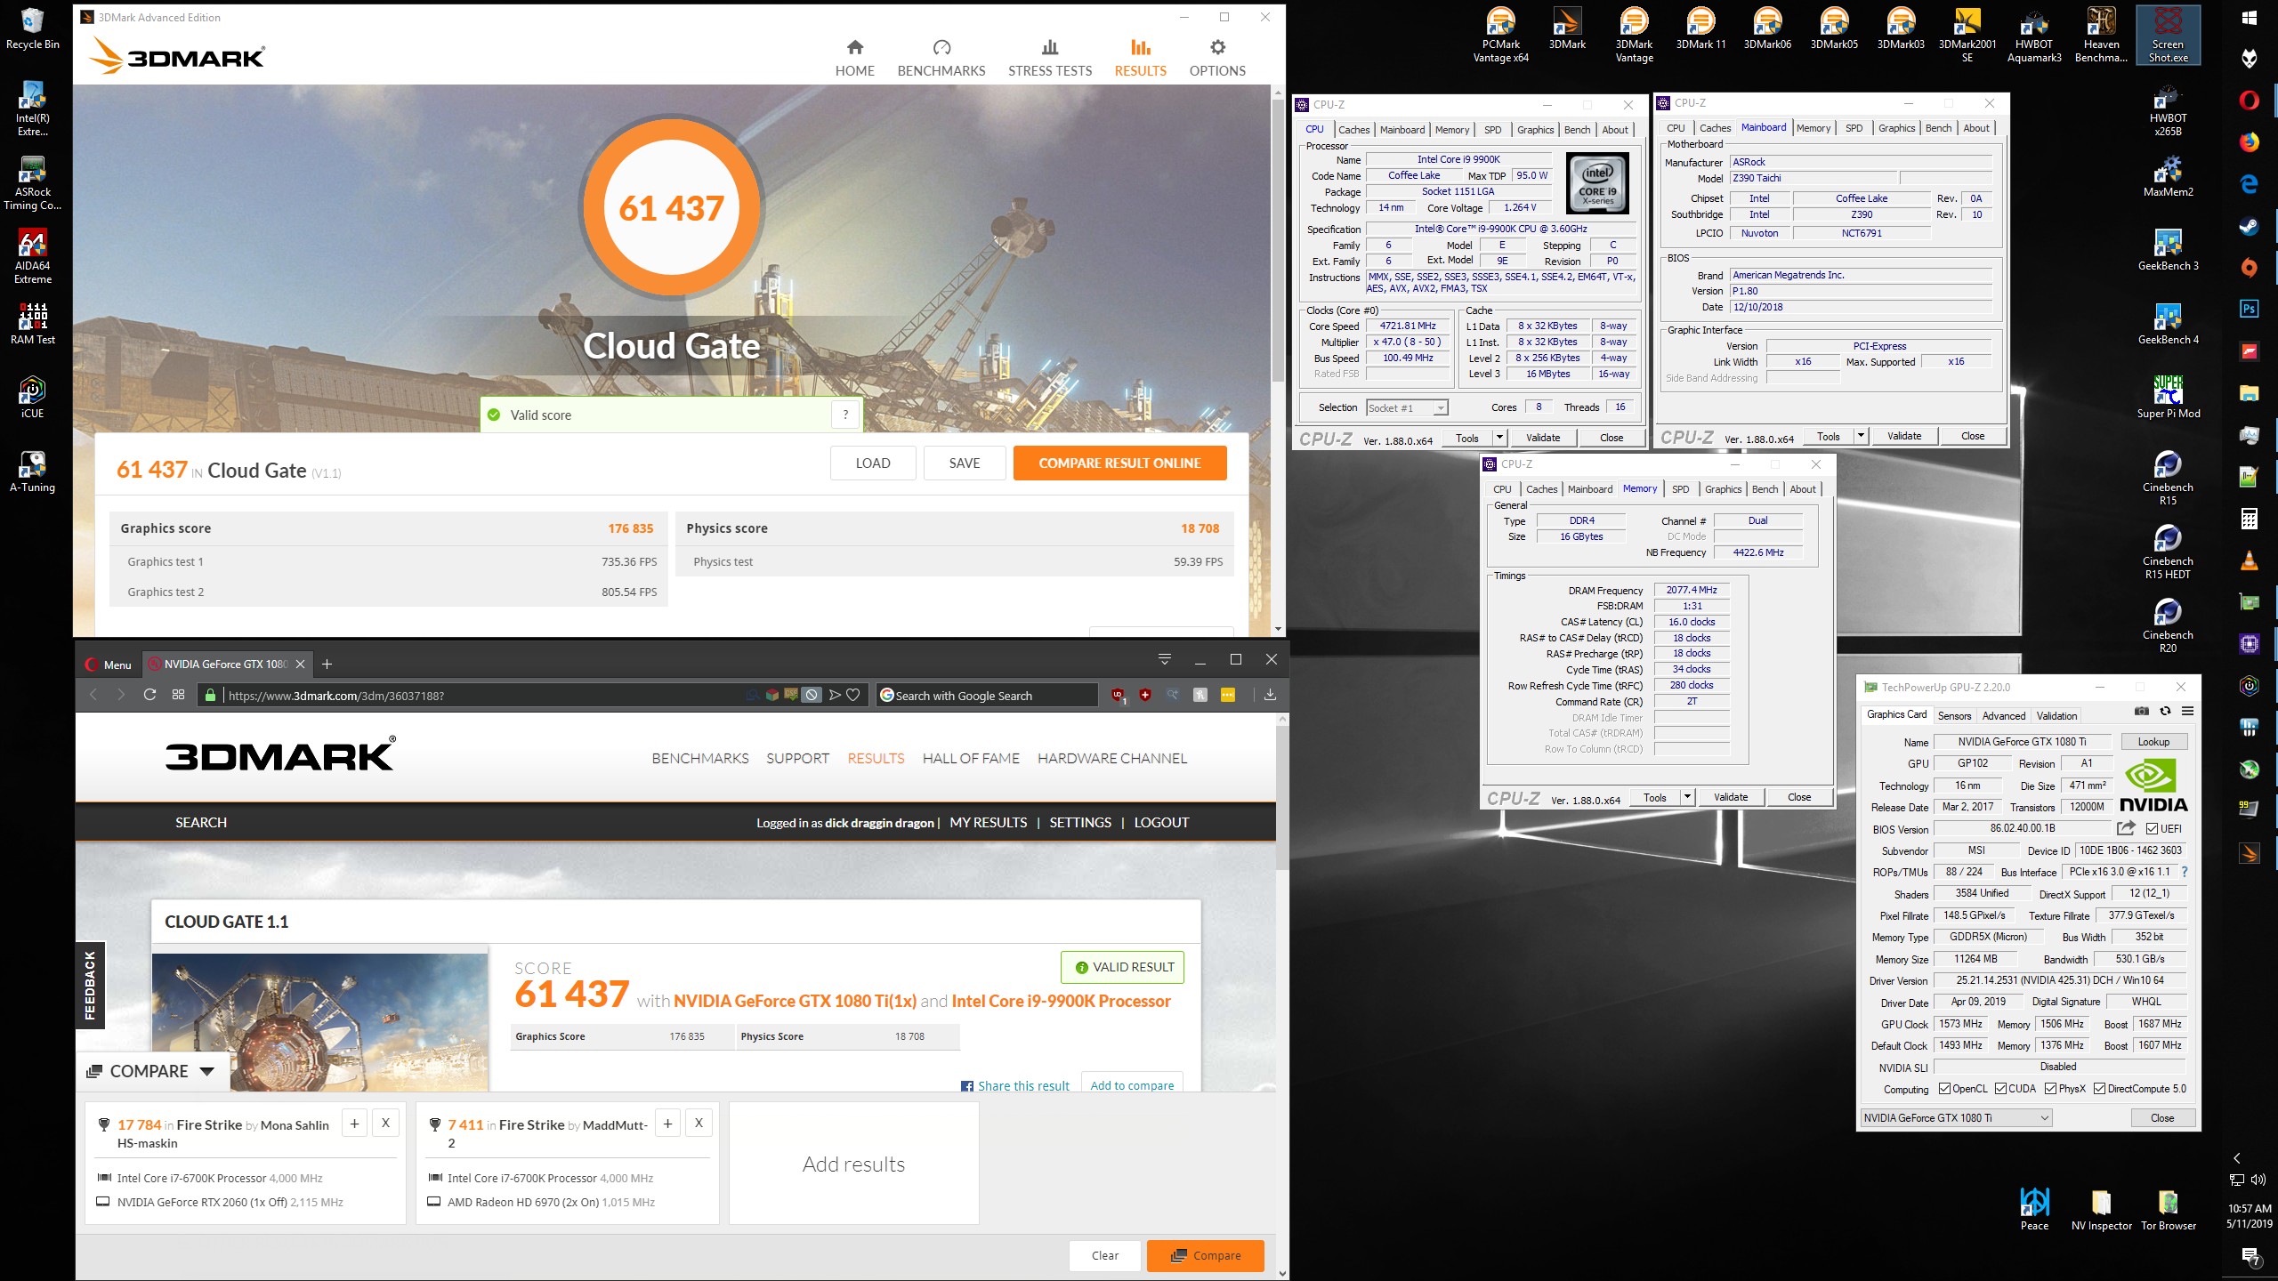The image size is (2278, 1281).
Task: Open the Opera Menu button
Action: (108, 664)
